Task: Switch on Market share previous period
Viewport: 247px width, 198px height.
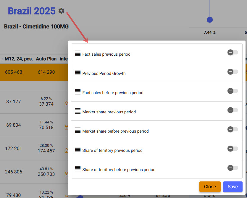Action: 233,110
